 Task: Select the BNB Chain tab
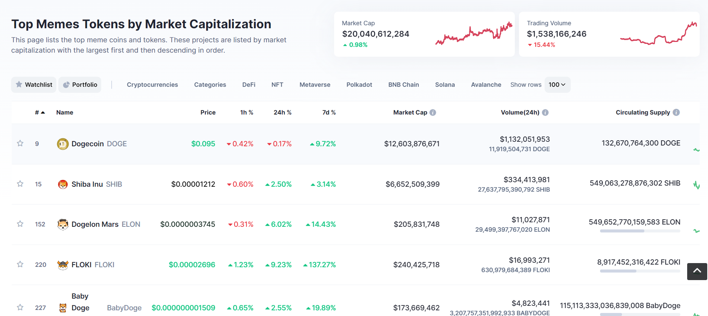coord(403,85)
